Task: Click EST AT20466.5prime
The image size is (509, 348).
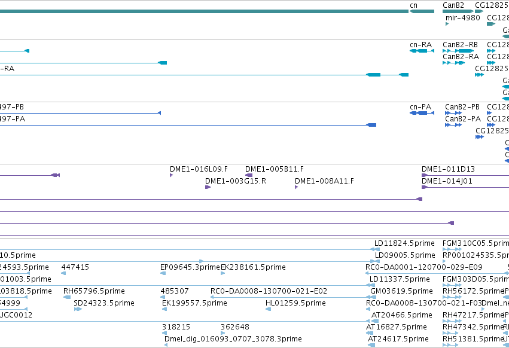Action: coord(402,316)
